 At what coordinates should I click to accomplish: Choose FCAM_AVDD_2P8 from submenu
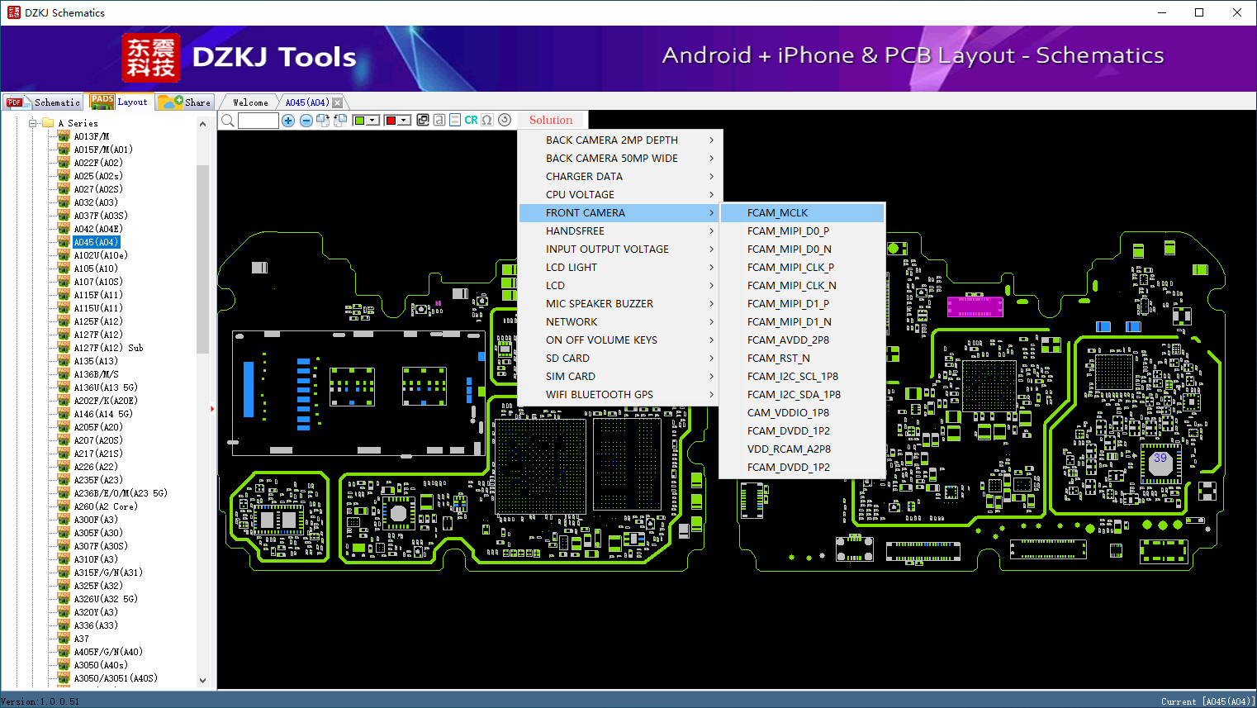coord(802,340)
